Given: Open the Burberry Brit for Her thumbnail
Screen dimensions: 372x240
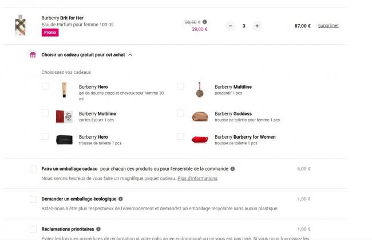Looking at the screenshot, I should (21, 26).
